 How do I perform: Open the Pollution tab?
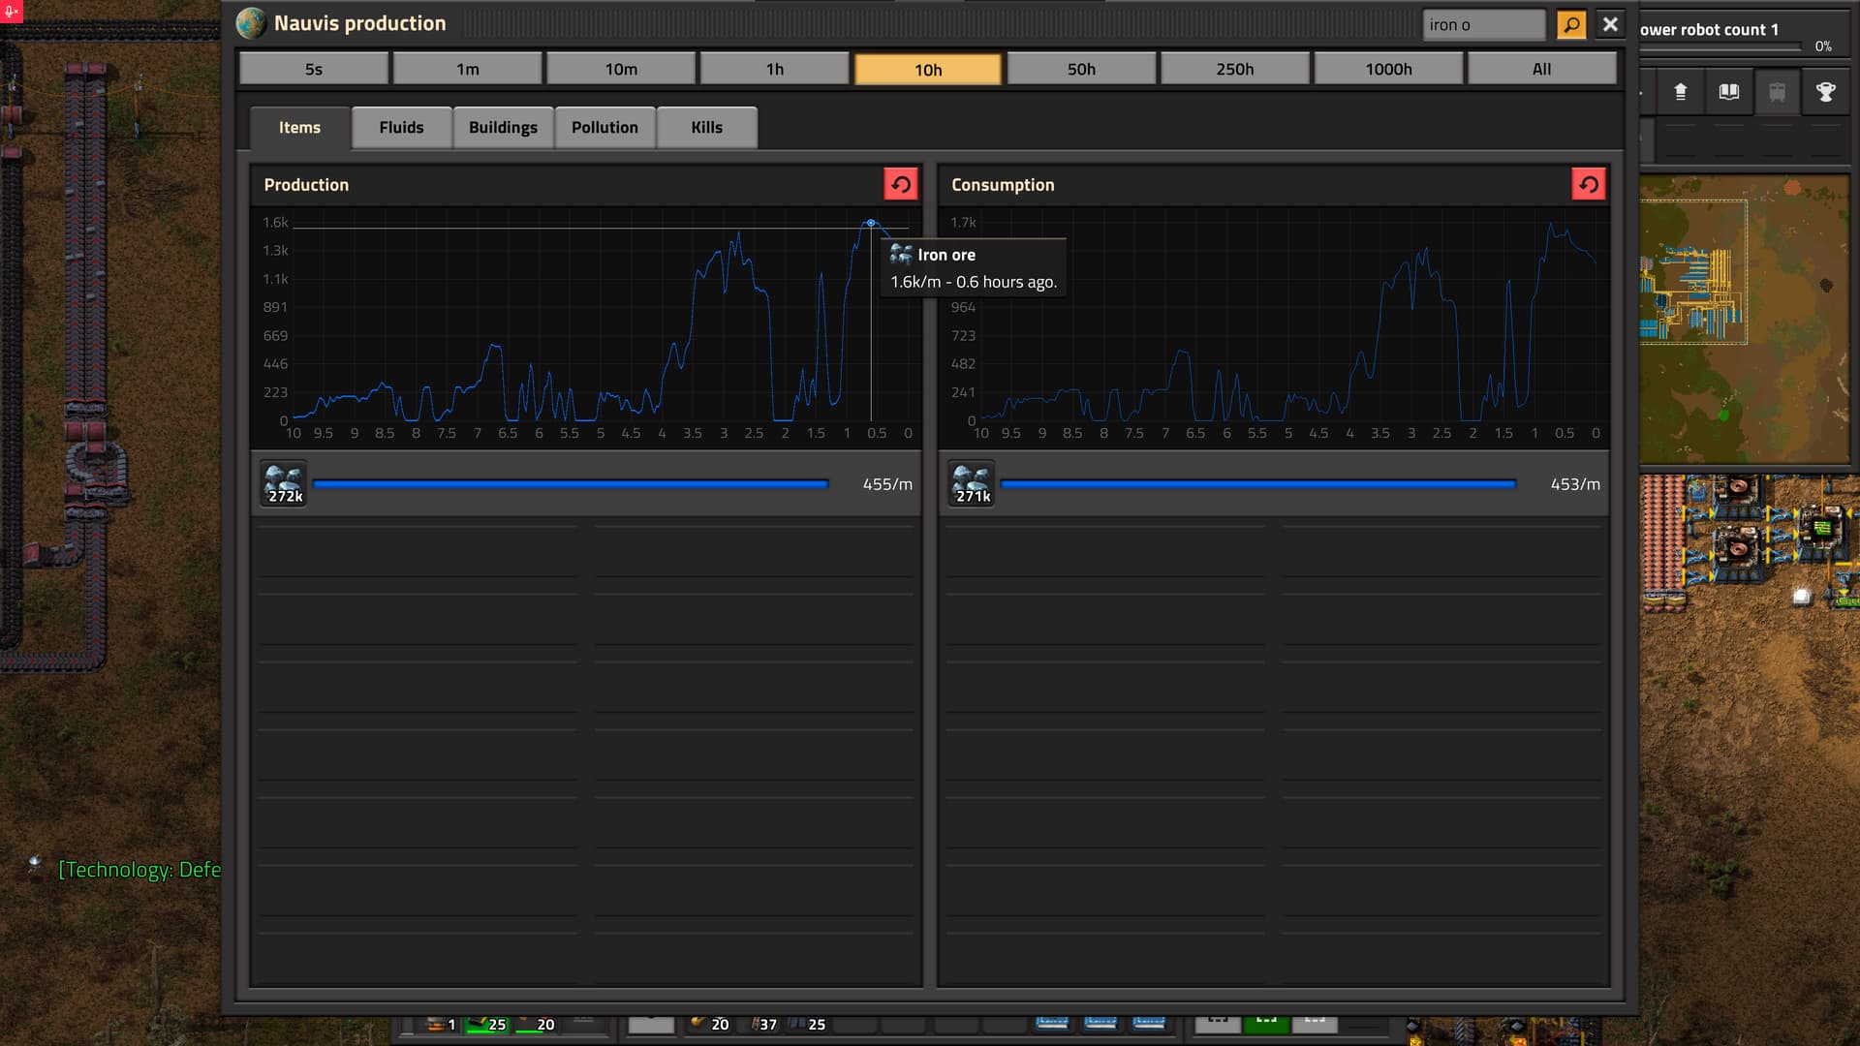coord(604,128)
